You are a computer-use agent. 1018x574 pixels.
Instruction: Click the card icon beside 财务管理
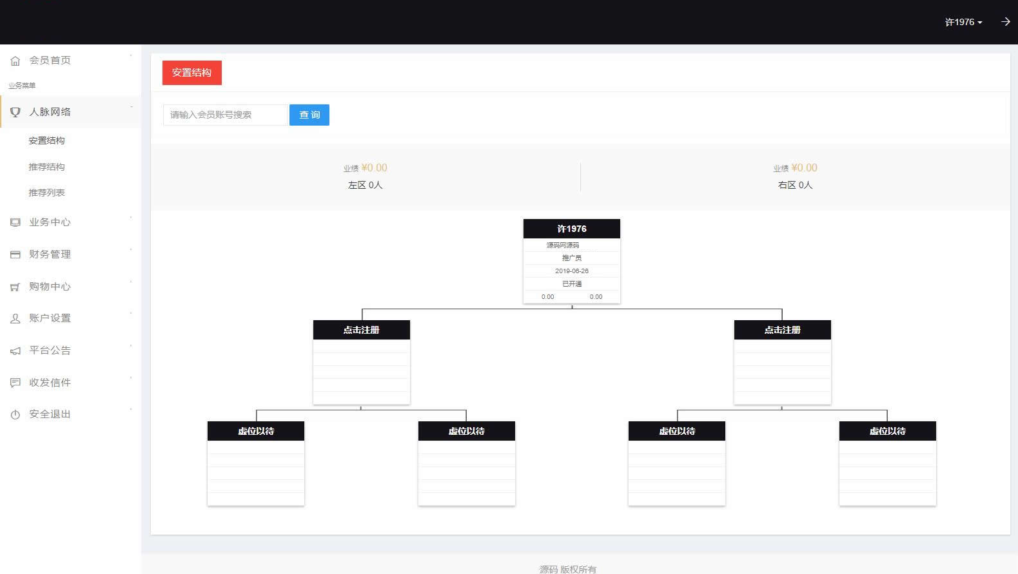point(15,254)
